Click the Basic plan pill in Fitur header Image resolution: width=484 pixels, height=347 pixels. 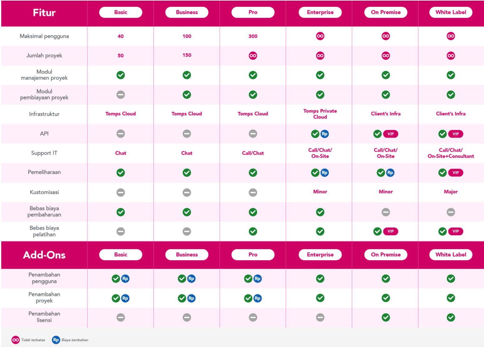[x=121, y=12]
